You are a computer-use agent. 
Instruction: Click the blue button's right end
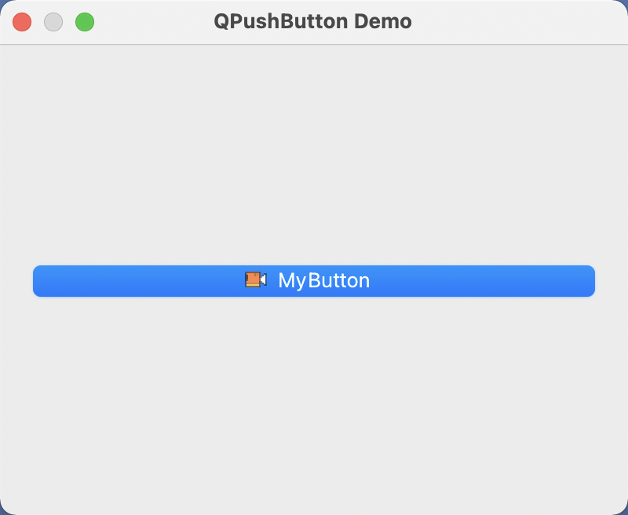point(584,281)
